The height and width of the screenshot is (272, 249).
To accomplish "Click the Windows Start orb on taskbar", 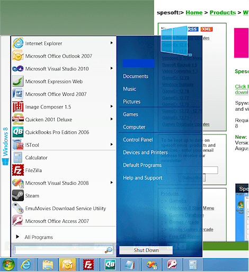I will (x=8, y=265).
